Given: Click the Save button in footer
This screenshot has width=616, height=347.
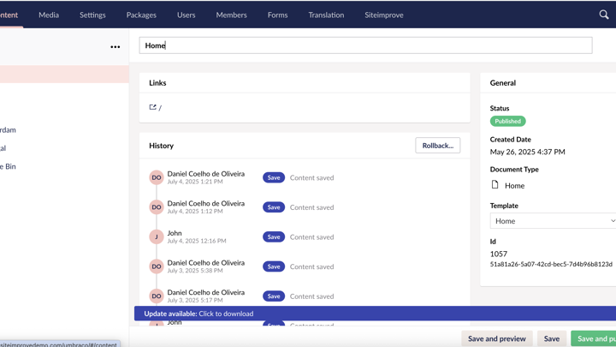Looking at the screenshot, I should pyautogui.click(x=552, y=338).
